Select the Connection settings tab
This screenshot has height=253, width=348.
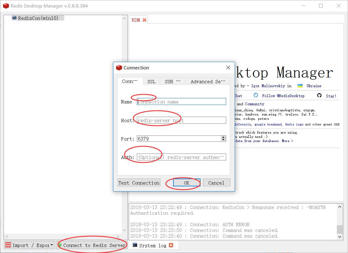tap(130, 81)
